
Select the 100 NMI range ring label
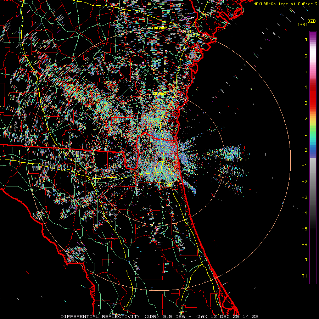tap(159, 28)
